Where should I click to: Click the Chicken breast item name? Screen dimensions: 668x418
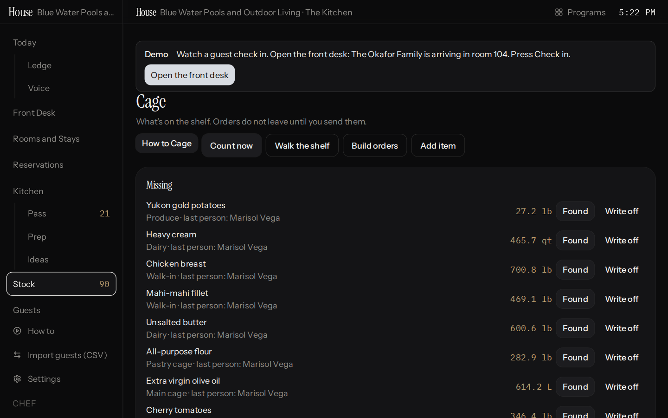coord(176,264)
